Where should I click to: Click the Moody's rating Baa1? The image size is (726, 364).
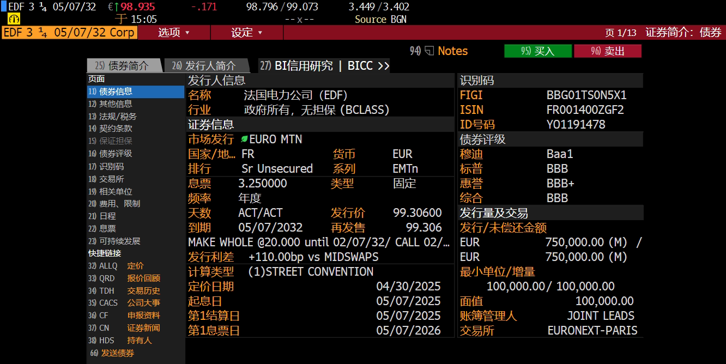click(x=560, y=154)
